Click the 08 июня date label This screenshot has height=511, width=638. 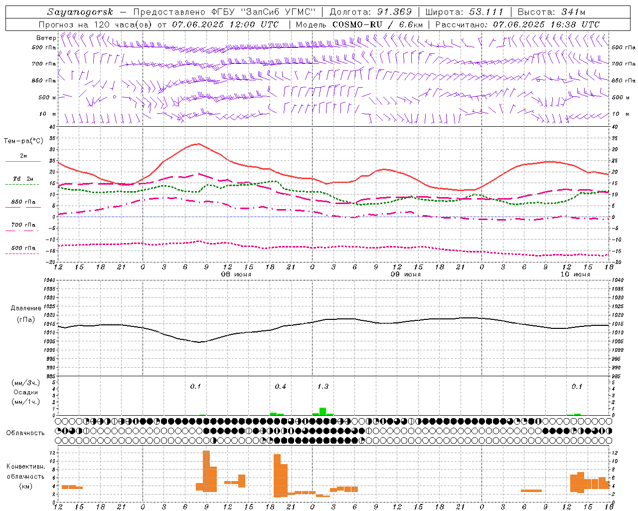pyautogui.click(x=236, y=274)
